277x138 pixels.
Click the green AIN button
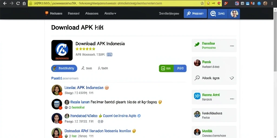click(166, 68)
